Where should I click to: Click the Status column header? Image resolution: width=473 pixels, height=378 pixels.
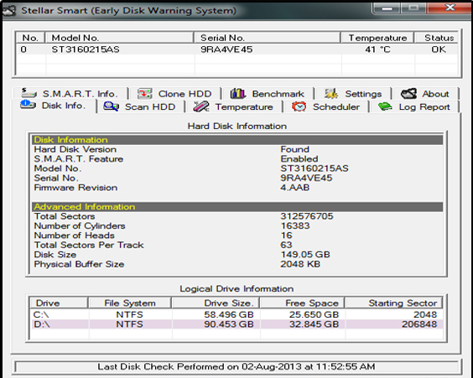[437, 38]
